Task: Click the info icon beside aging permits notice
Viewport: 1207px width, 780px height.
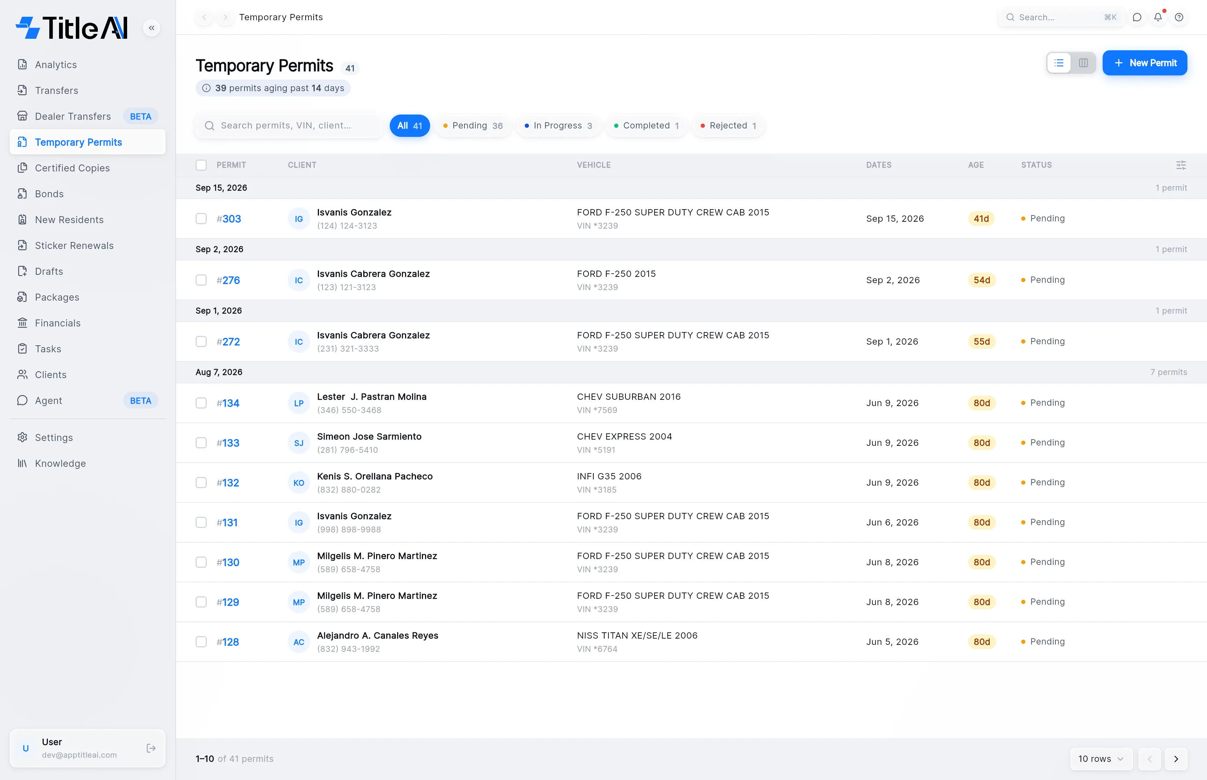Action: 207,88
